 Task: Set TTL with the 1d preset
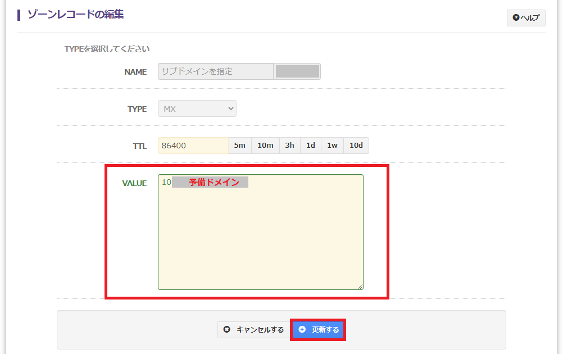click(x=311, y=146)
